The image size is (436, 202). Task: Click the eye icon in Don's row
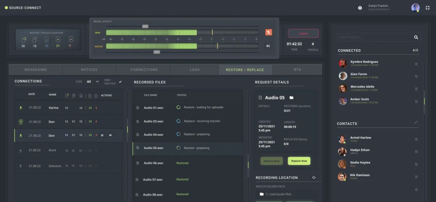coord(110,135)
